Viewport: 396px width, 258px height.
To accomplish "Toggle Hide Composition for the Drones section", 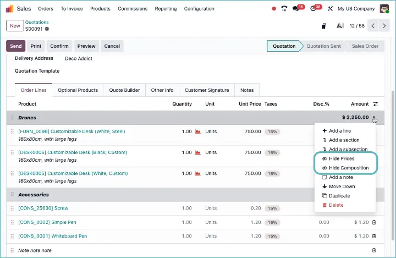I will (348, 168).
